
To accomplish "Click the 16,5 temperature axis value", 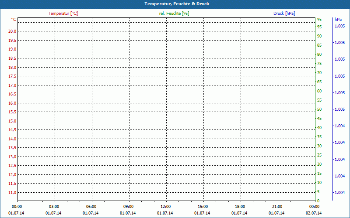I will click(x=12, y=94).
